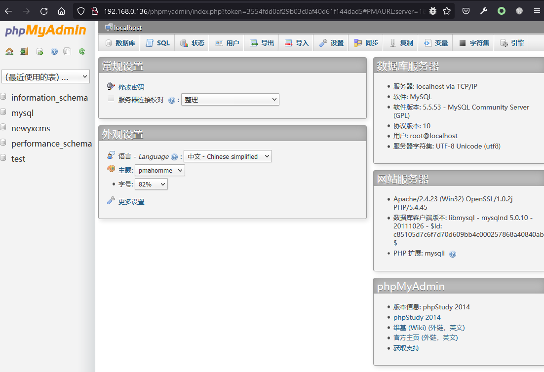Click help icon next to 服务器连接校对
Viewport: 544px width, 372px height.
click(x=171, y=101)
